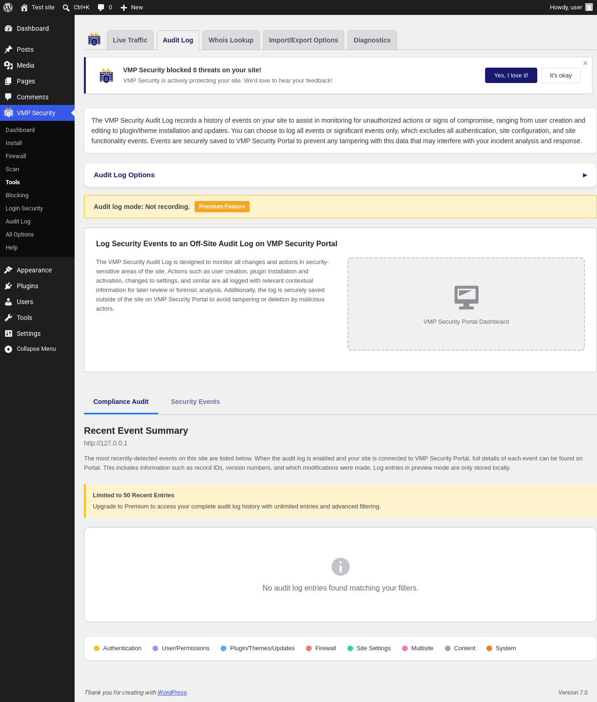The height and width of the screenshot is (702, 597).
Task: Click the New plus icon
Action: tap(124, 7)
